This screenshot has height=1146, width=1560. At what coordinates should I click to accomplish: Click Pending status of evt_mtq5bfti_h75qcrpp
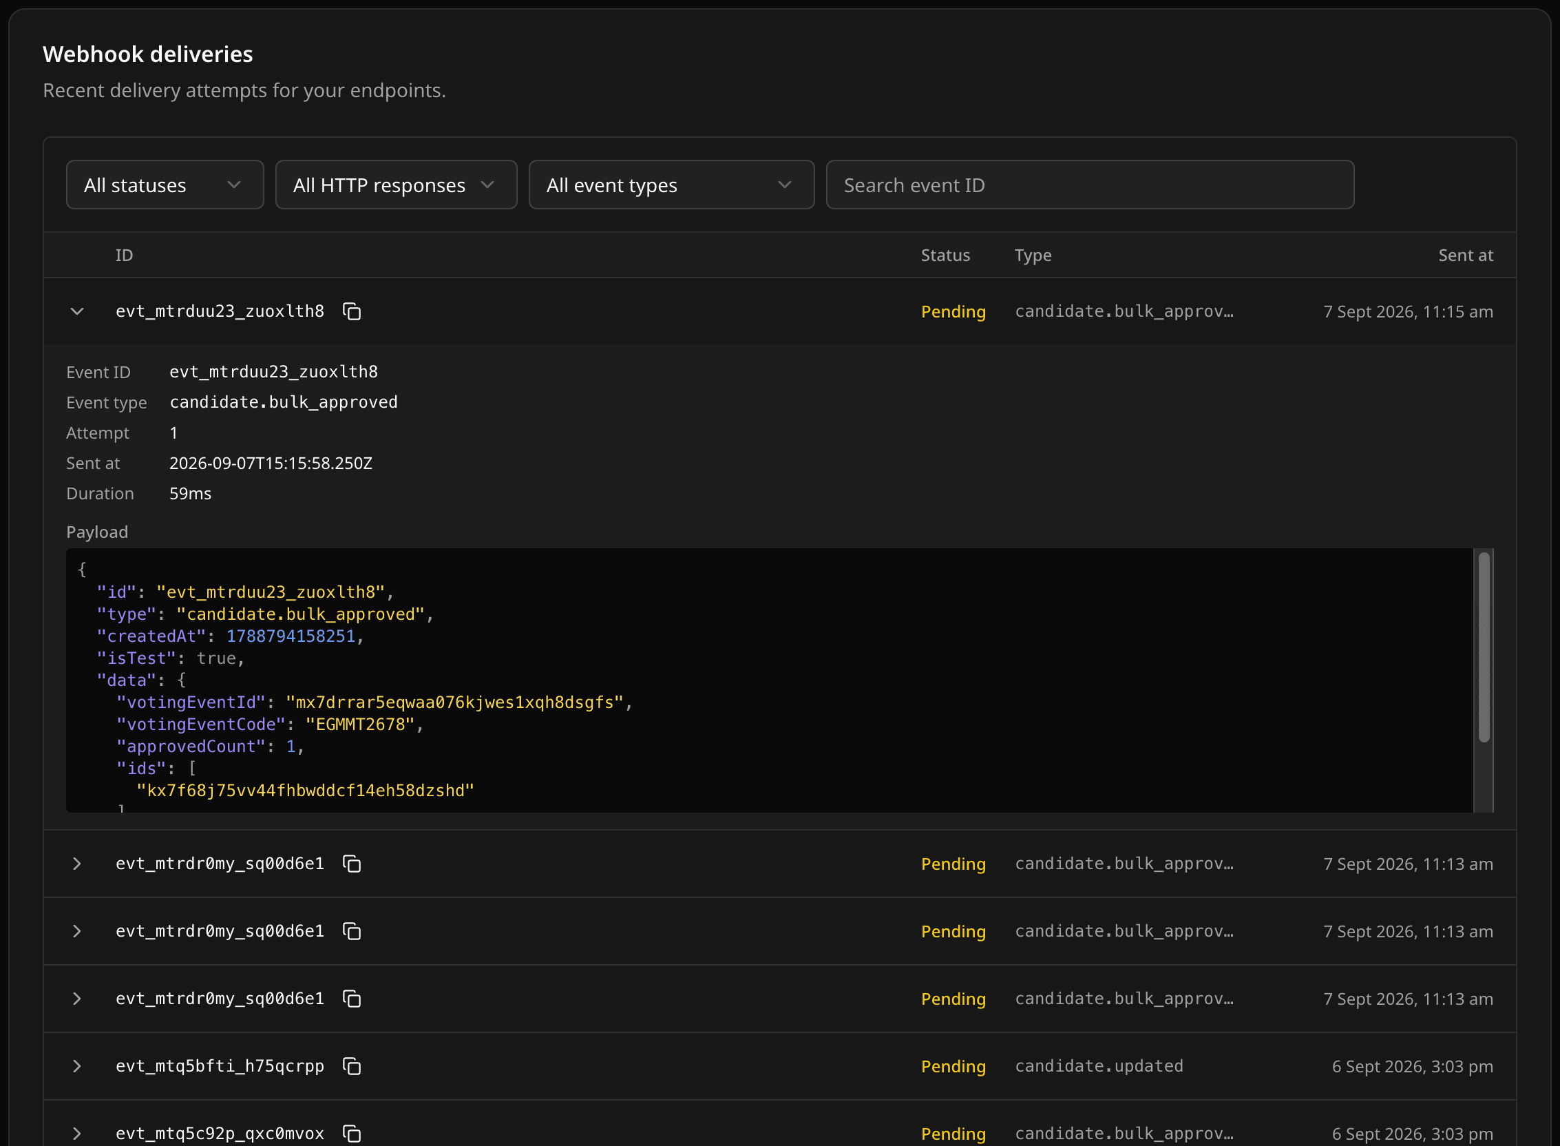click(953, 1066)
